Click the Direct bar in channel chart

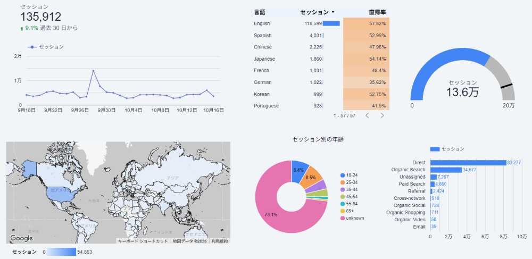pos(468,163)
